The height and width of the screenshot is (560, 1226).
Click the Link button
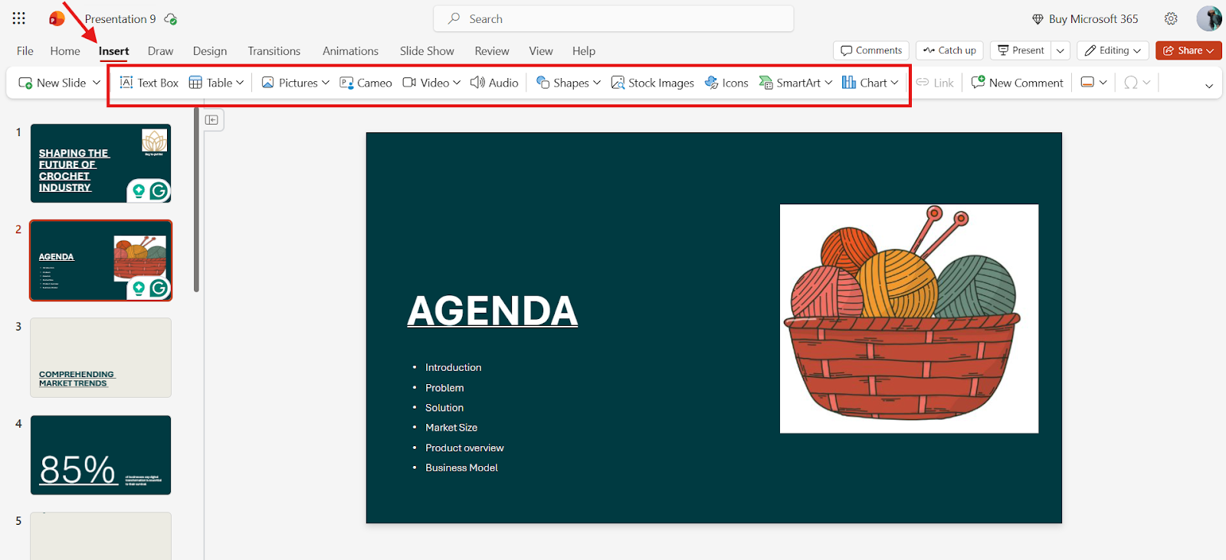(935, 83)
